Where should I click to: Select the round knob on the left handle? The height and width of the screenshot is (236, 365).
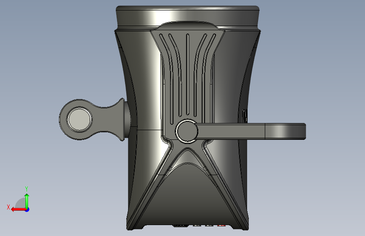point(80,119)
